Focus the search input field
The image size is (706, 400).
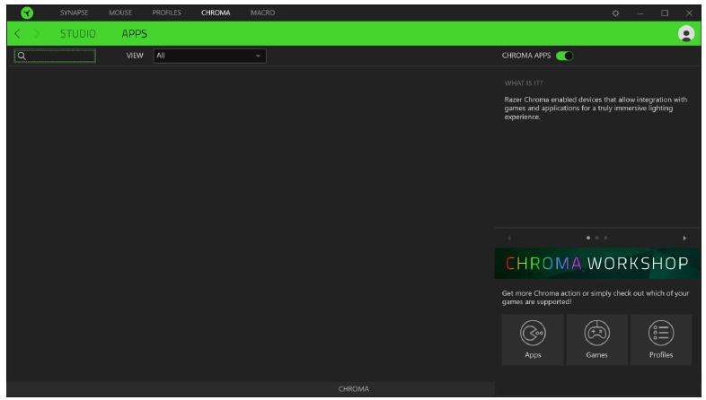point(55,57)
